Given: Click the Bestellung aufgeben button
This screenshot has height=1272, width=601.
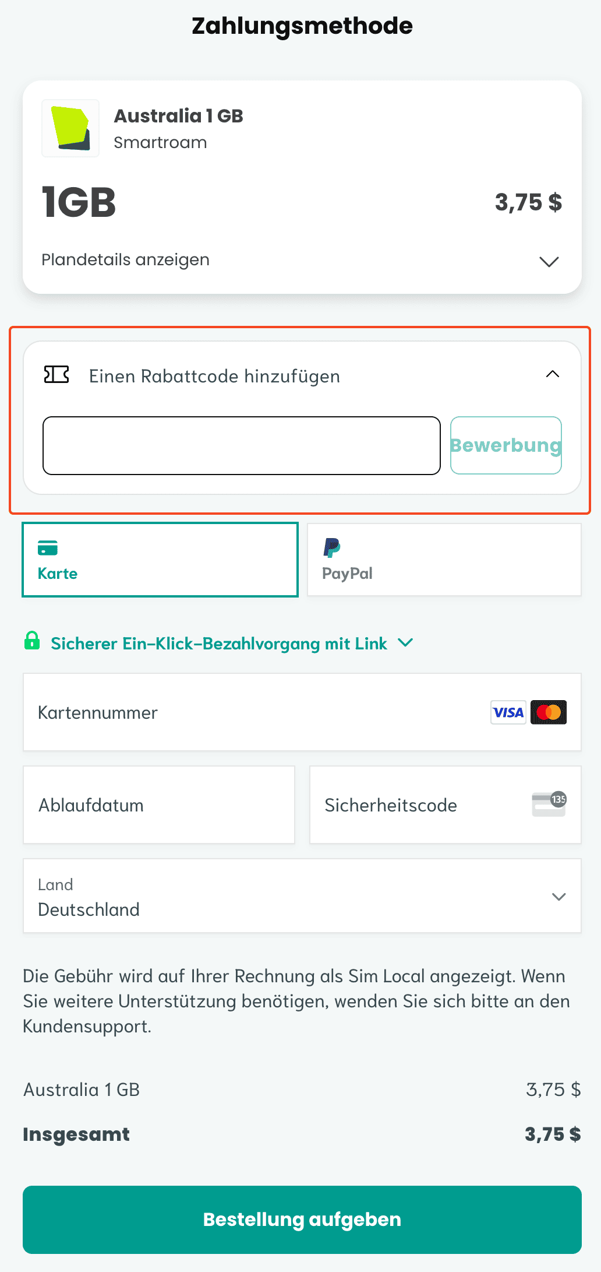Looking at the screenshot, I should [302, 1220].
